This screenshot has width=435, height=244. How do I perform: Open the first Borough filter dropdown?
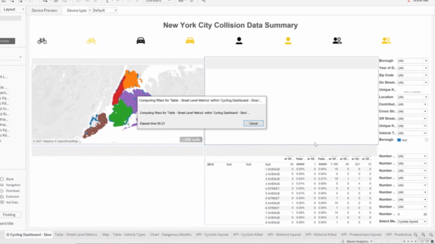pos(413,60)
